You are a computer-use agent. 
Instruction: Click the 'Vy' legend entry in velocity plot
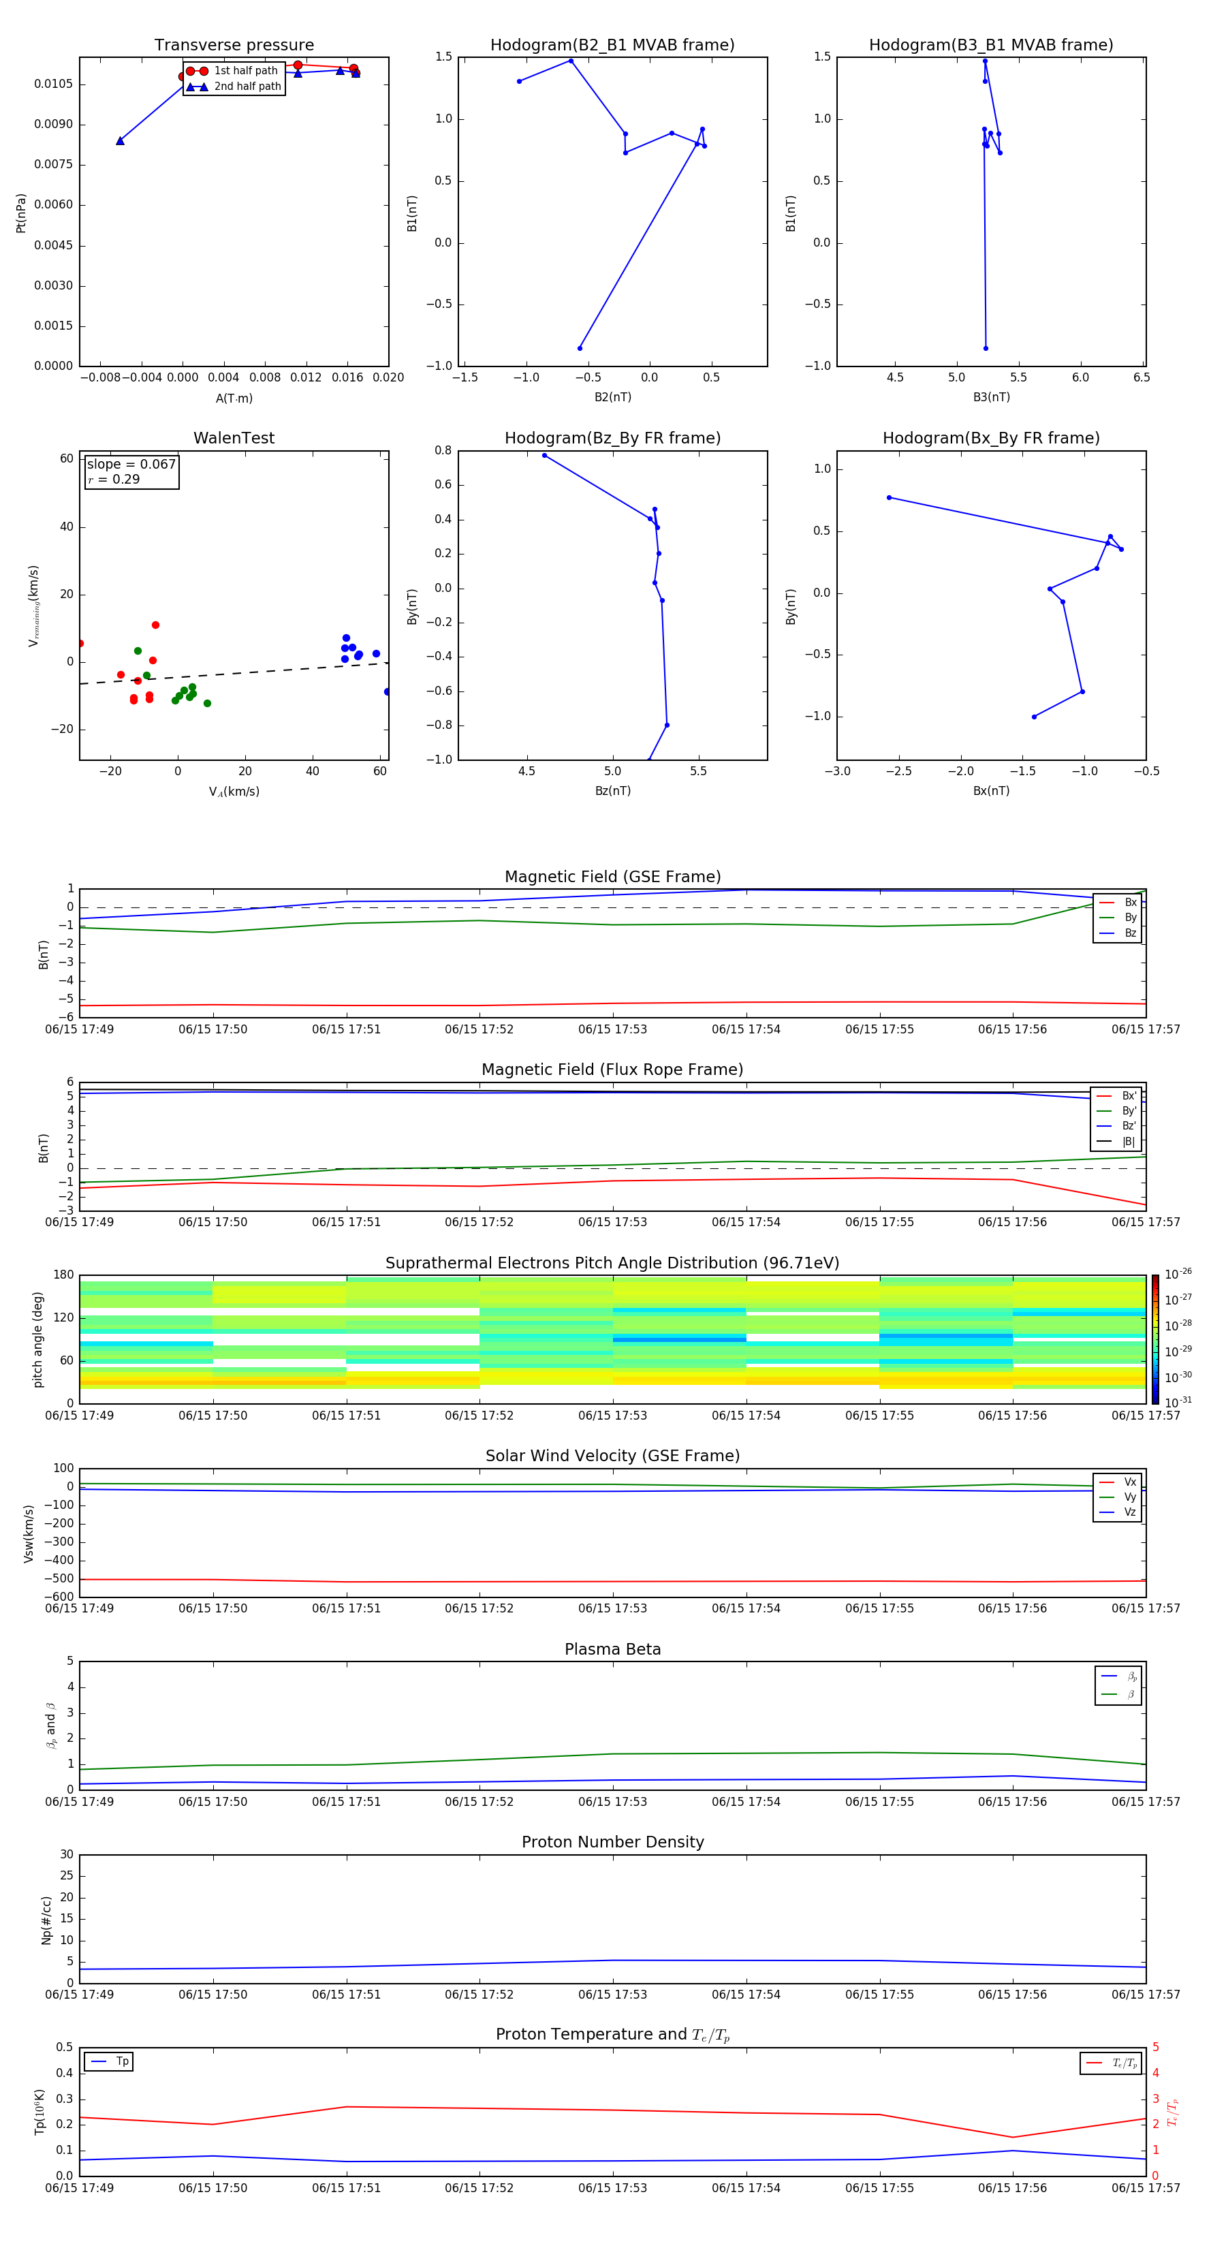tap(1118, 1497)
